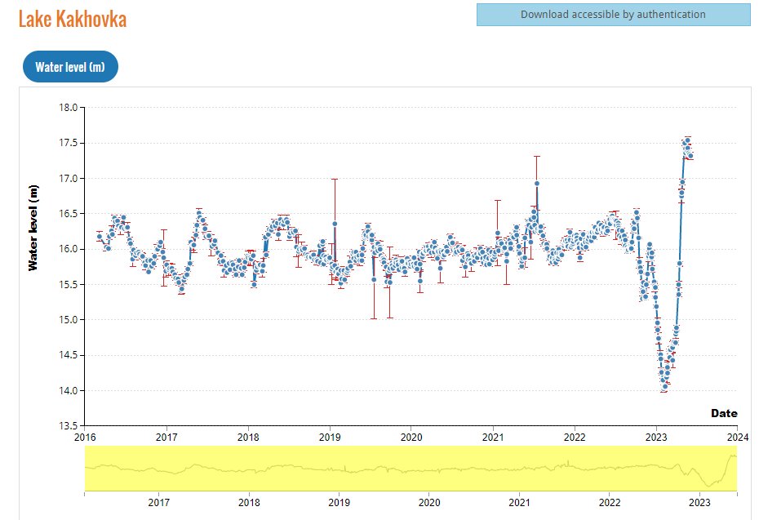Select the Water level (m) tab
759x520 pixels.
(70, 66)
